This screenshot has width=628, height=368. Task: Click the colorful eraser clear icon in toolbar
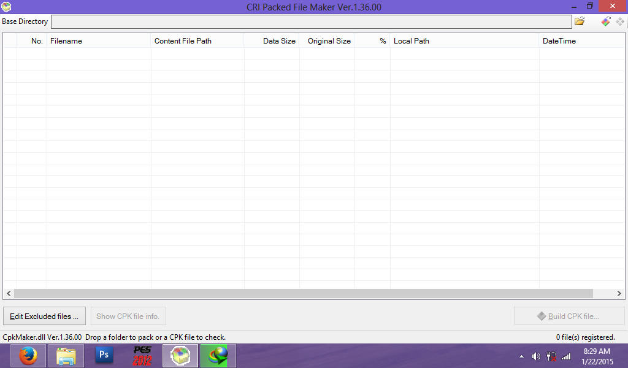click(x=605, y=21)
